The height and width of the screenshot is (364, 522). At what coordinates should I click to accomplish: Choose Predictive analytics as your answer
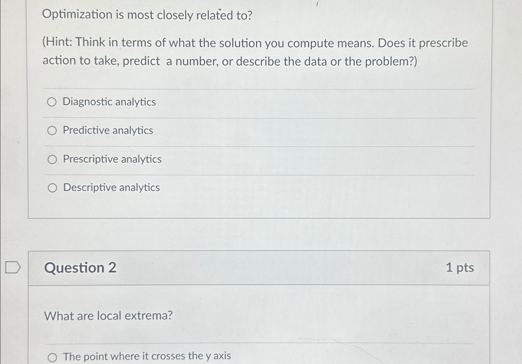click(52, 130)
